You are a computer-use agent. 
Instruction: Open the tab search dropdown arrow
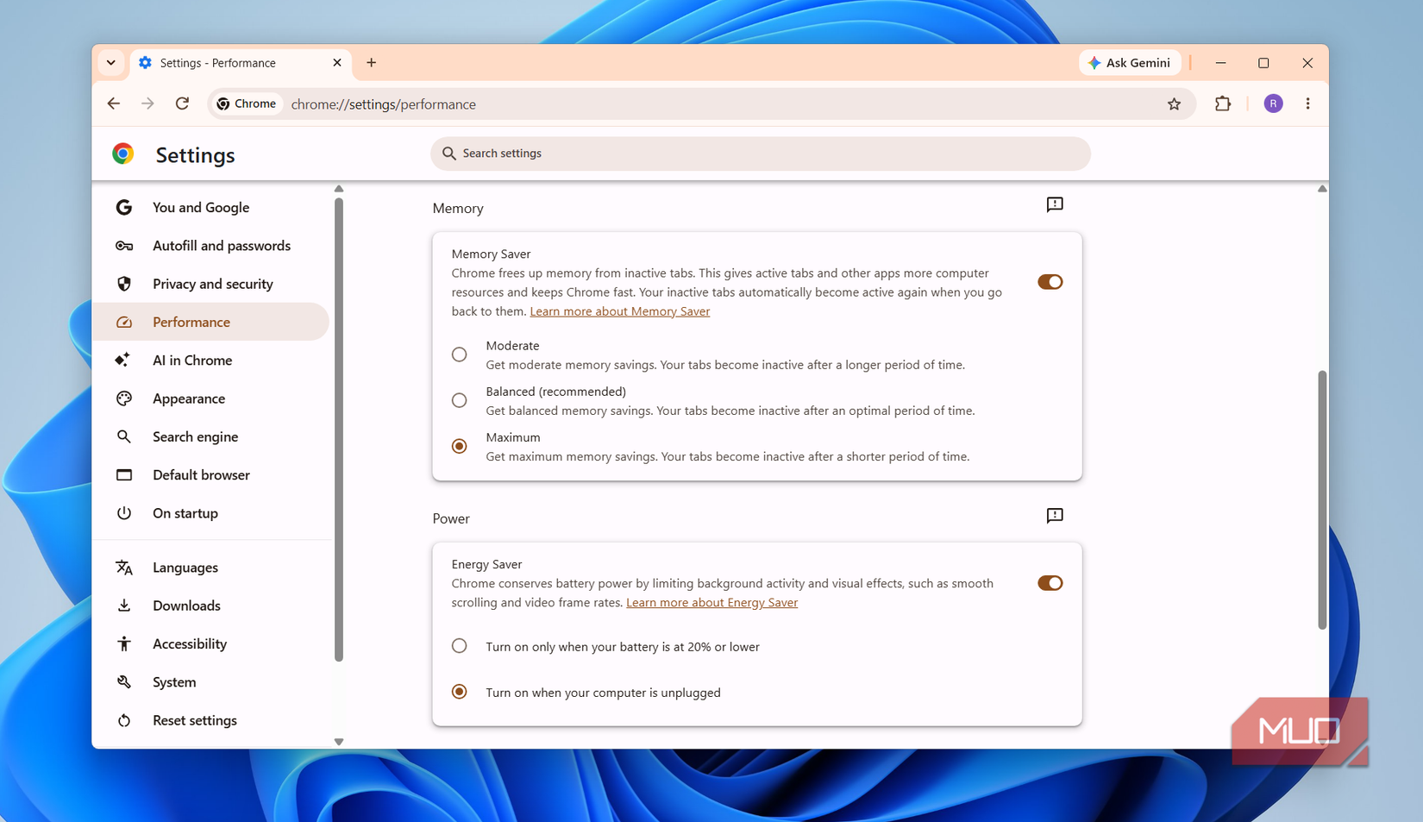[111, 63]
